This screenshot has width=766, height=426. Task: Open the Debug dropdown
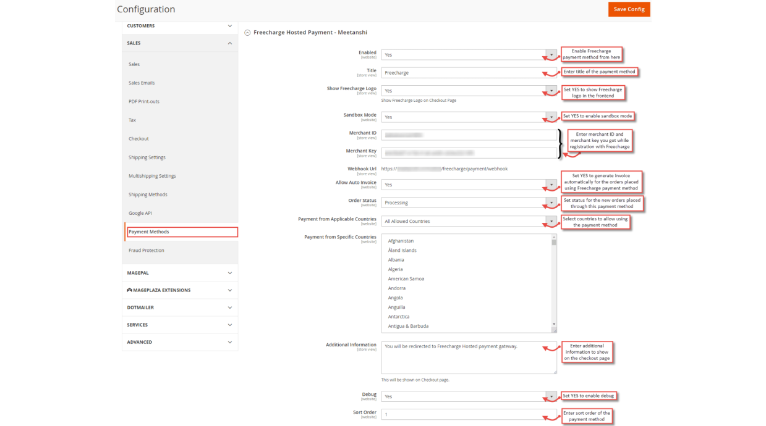(x=469, y=396)
